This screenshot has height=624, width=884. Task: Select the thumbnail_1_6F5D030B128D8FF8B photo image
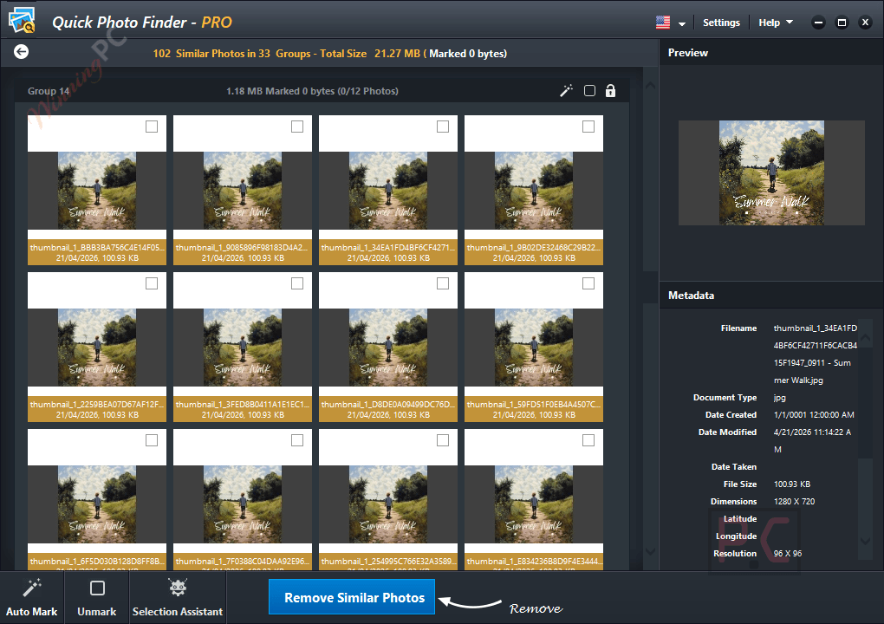(x=97, y=504)
